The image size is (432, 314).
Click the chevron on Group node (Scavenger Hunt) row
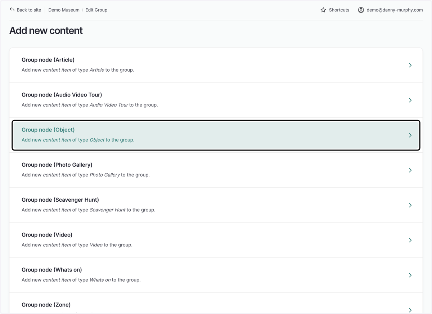tap(410, 205)
